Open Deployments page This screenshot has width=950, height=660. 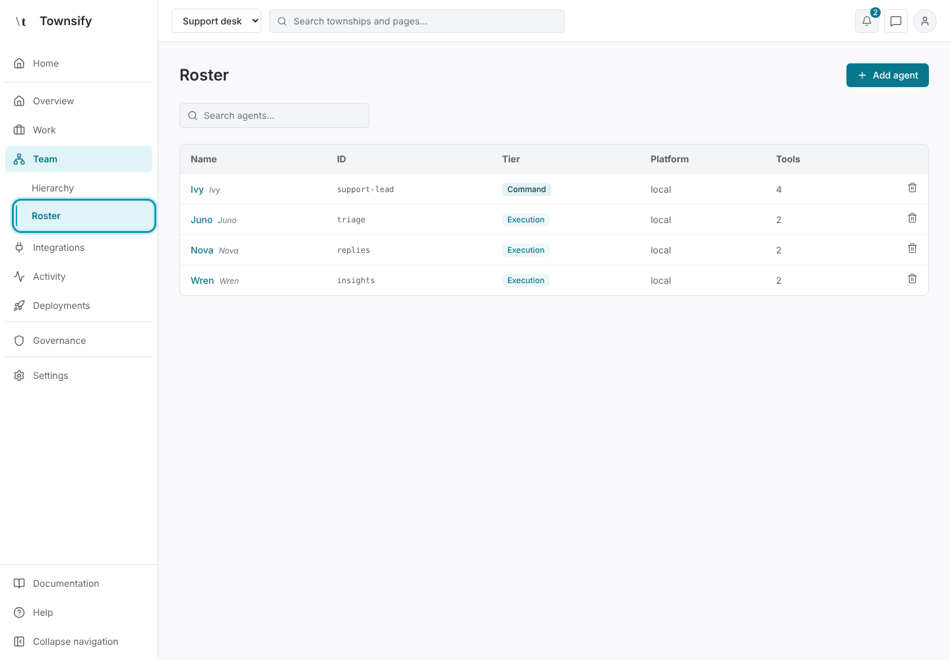coord(79,306)
